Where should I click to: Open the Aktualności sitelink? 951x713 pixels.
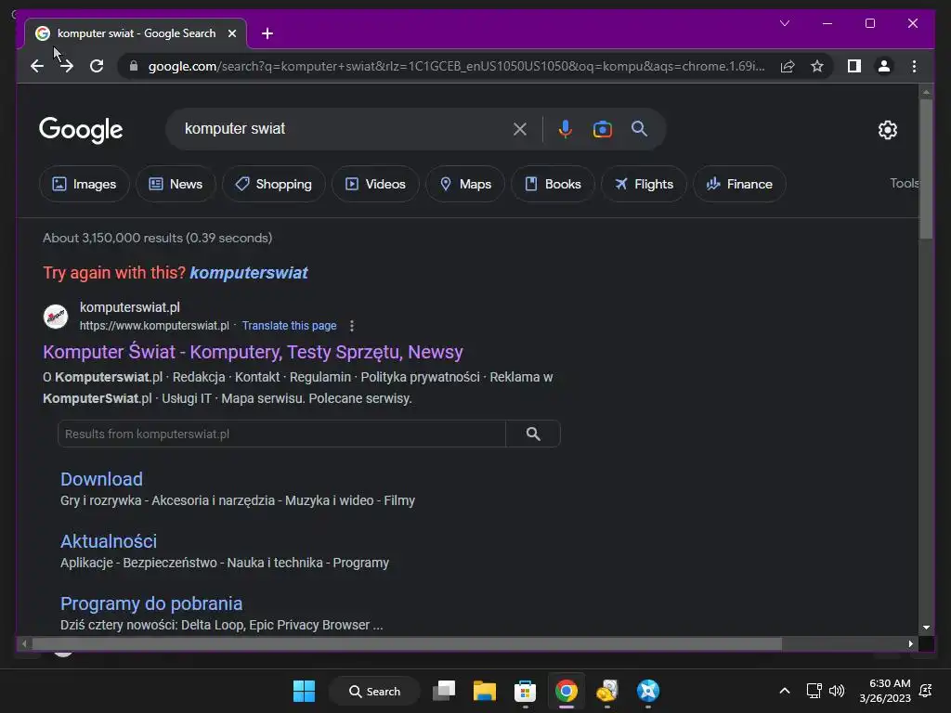109,541
